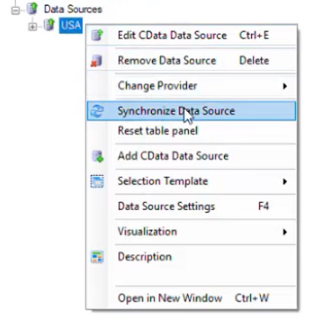Click the Remove Data Source icon
The width and height of the screenshot is (315, 321).
click(96, 61)
